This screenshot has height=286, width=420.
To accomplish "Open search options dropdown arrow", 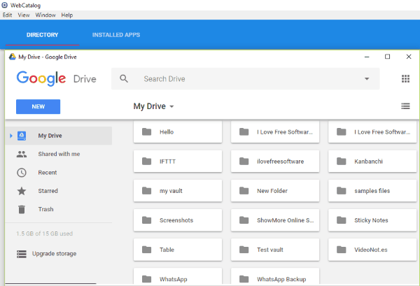I will coord(366,79).
